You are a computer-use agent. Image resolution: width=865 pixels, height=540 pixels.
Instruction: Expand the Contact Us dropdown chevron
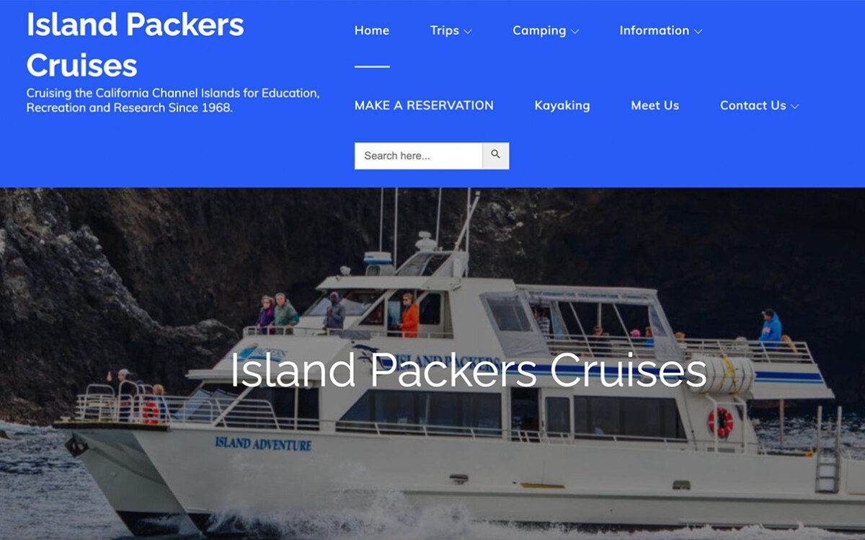point(794,106)
